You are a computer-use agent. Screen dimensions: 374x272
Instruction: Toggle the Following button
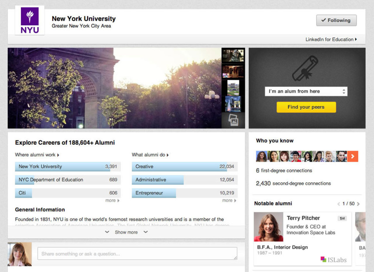(x=336, y=20)
